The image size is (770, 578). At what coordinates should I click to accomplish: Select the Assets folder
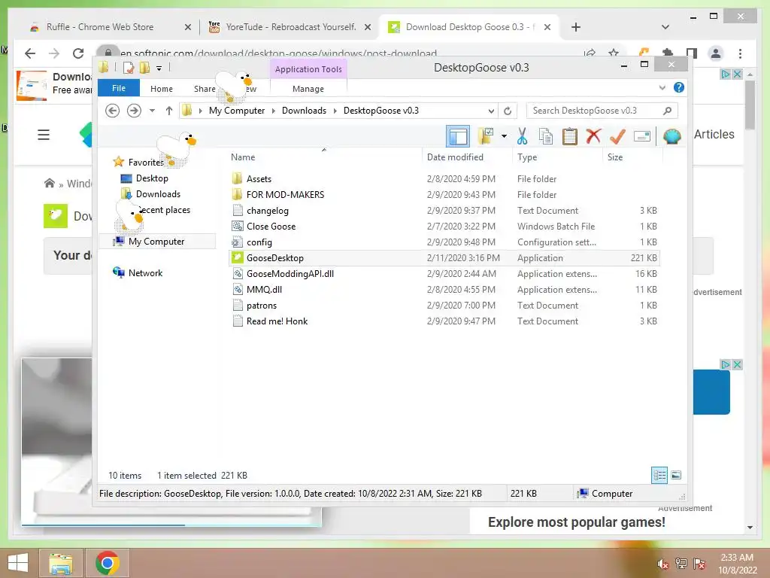pyautogui.click(x=259, y=179)
